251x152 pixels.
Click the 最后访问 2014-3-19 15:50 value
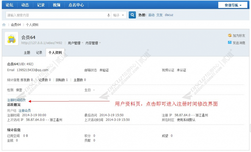[x=111, y=115]
